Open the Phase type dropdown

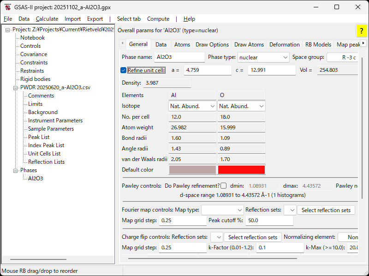pyautogui.click(x=263, y=57)
